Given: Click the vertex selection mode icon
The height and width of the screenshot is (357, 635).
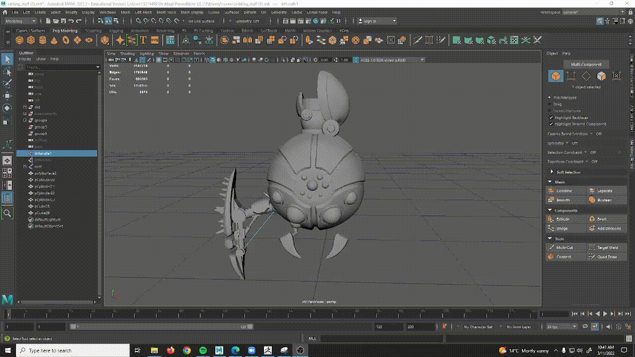Looking at the screenshot, I should (571, 76).
